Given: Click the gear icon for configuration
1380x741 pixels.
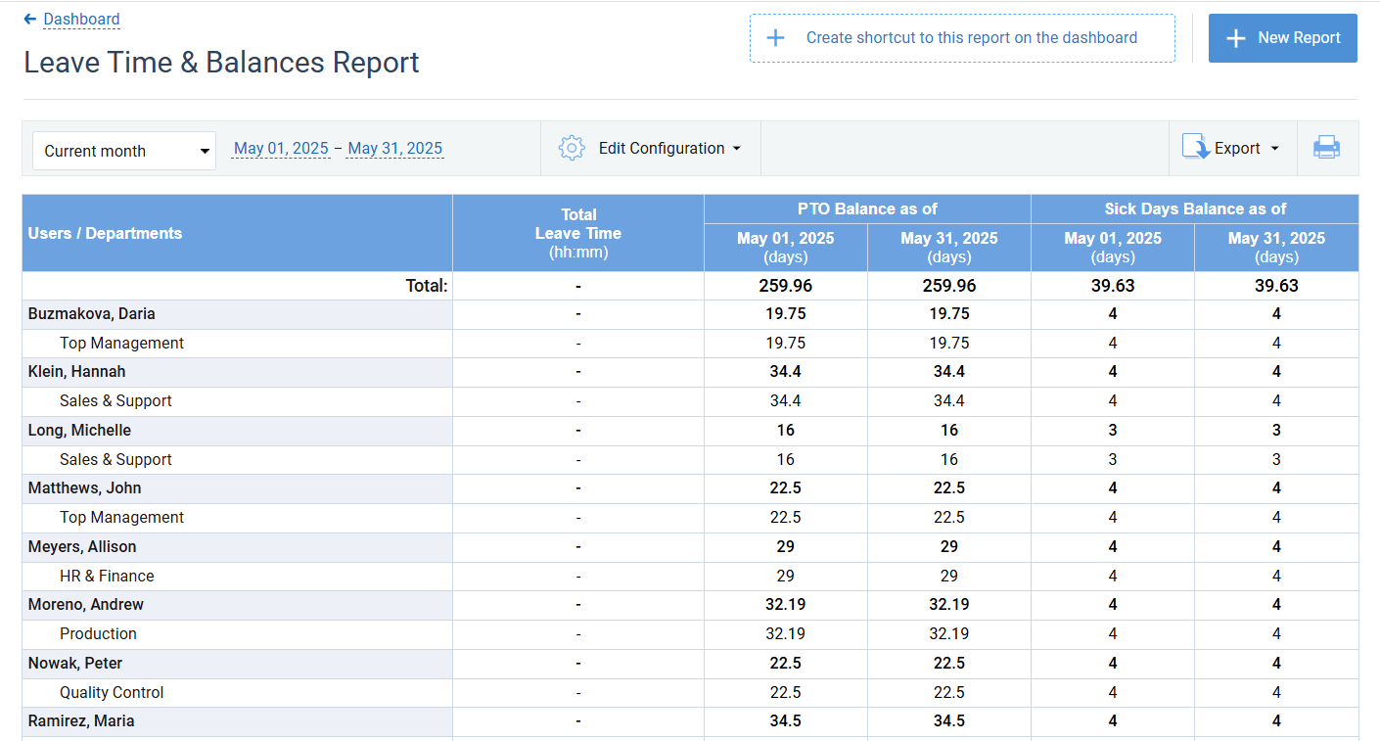Looking at the screenshot, I should click(x=572, y=149).
